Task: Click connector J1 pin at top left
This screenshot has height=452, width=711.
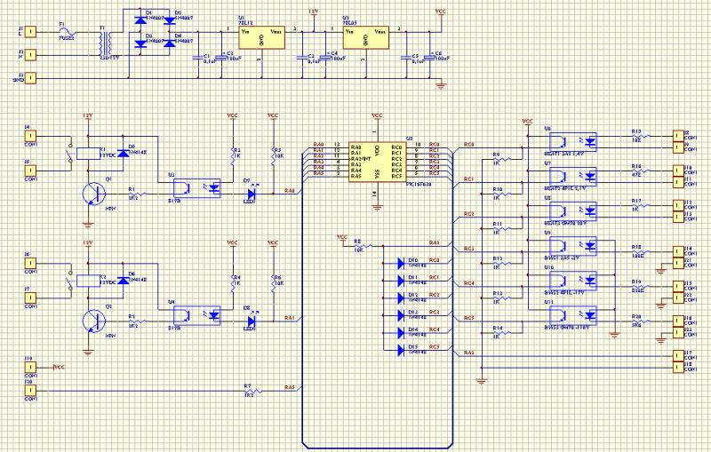Action: [x=31, y=32]
